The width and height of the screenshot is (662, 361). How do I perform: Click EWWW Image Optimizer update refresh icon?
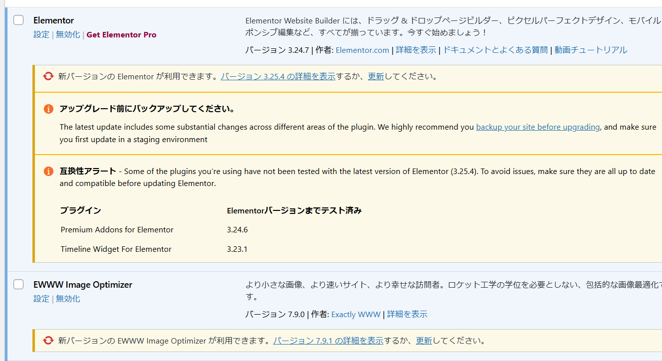[x=48, y=341]
